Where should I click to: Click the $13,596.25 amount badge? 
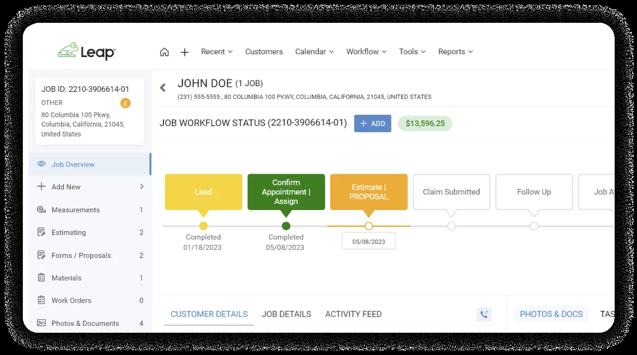(425, 123)
